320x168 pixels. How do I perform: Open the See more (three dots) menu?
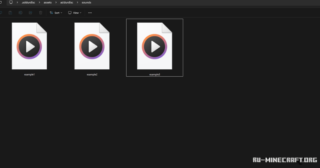coord(90,13)
